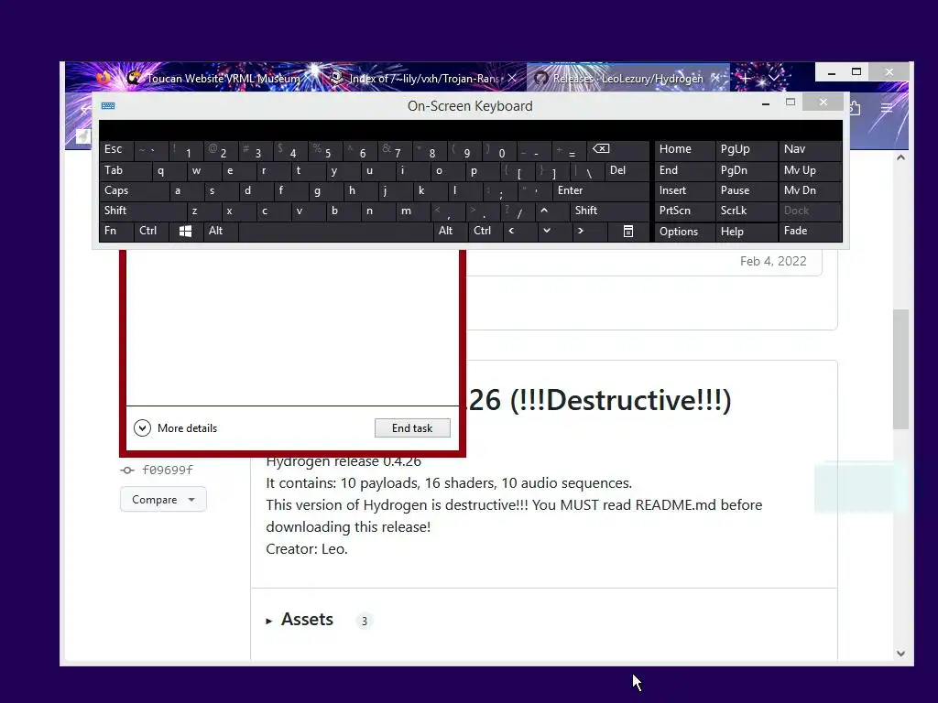The height and width of the screenshot is (703, 938).
Task: Expand More details in Task Manager
Action: pyautogui.click(x=175, y=428)
